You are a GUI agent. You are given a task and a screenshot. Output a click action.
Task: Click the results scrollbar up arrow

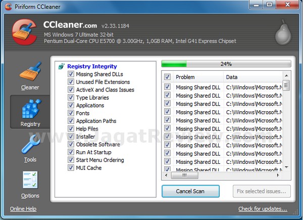point(286,76)
